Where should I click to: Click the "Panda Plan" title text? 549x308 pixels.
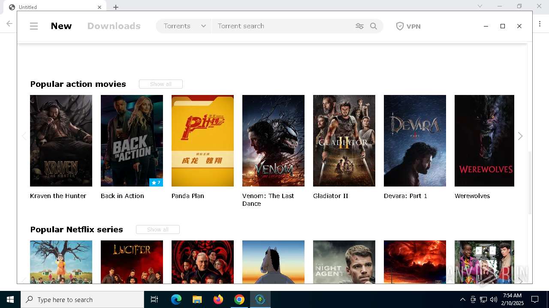click(x=187, y=196)
